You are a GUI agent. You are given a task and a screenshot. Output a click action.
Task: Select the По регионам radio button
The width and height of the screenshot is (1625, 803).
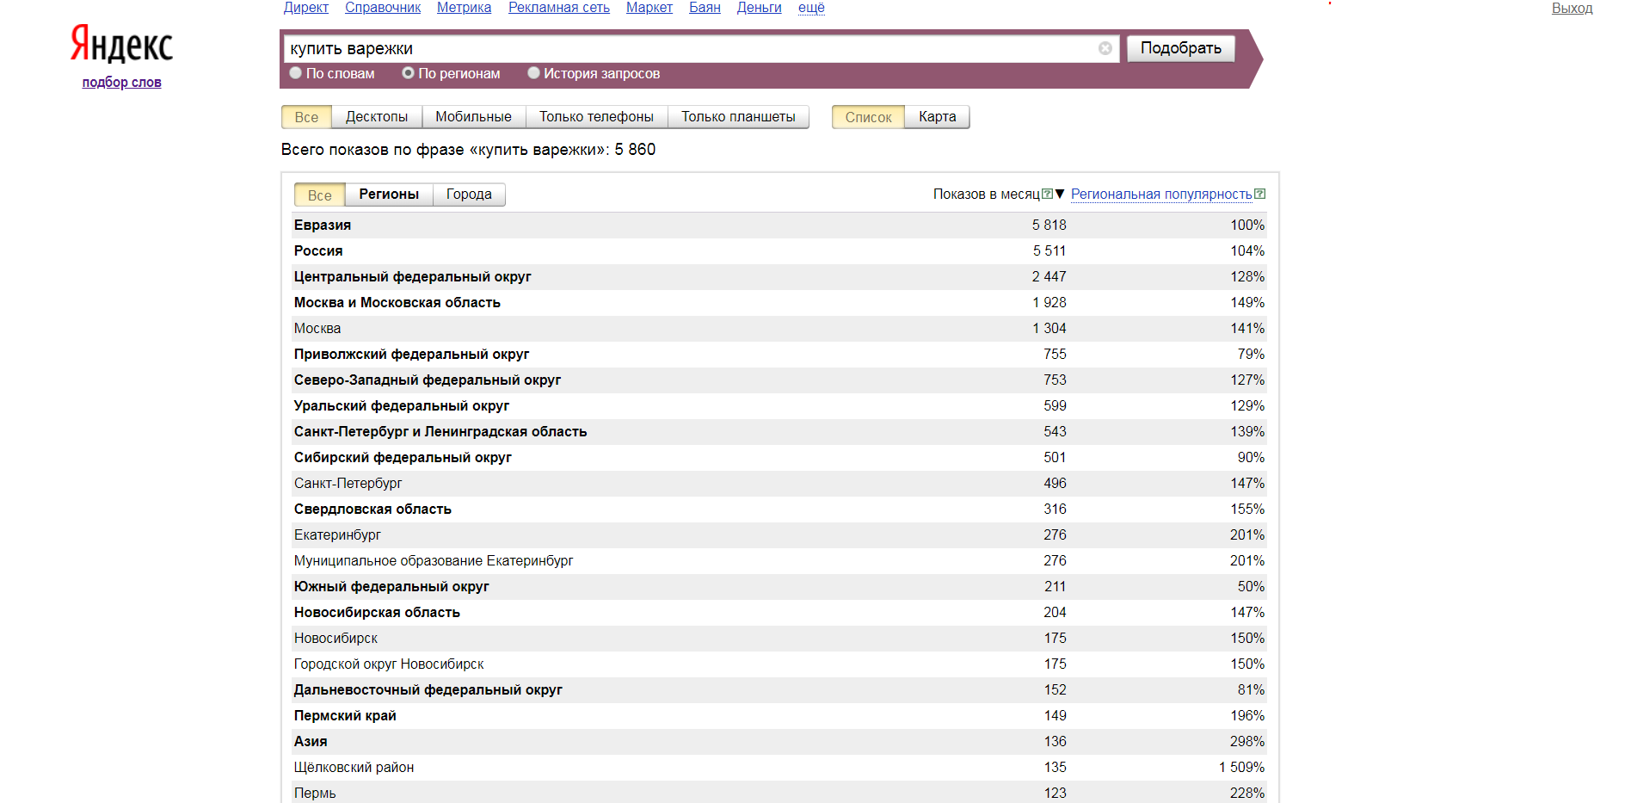tap(409, 73)
